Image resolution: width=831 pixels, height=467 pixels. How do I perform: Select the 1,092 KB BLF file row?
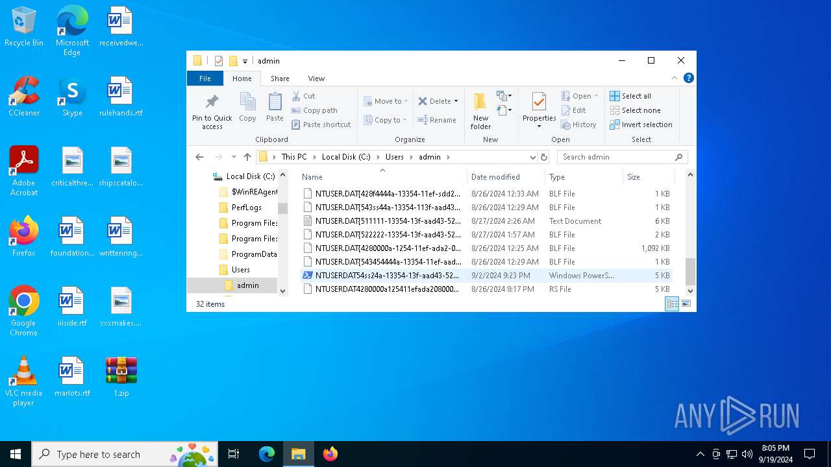[x=487, y=248]
